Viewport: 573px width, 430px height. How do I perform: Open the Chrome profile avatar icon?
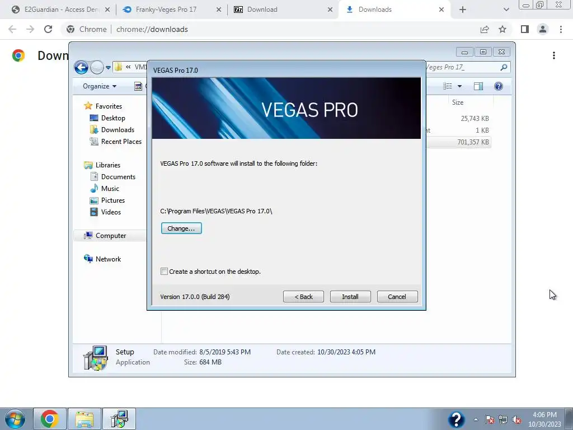click(543, 29)
